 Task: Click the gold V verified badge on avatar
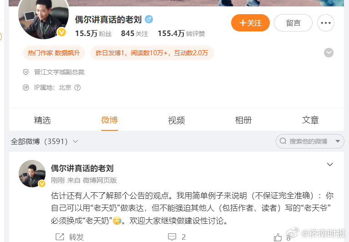(61, 32)
